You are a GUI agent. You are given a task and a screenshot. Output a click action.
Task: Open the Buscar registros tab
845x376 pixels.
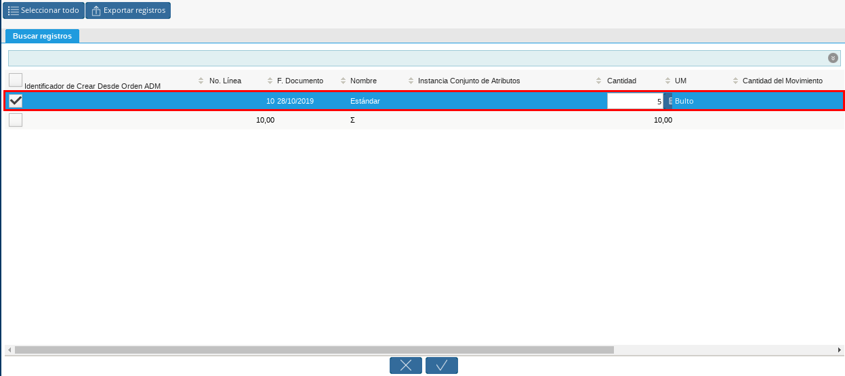click(42, 36)
